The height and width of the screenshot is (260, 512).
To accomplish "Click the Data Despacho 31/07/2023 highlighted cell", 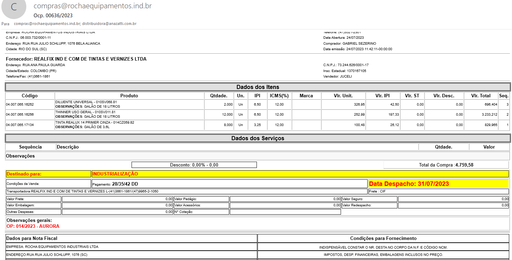I will point(438,184).
